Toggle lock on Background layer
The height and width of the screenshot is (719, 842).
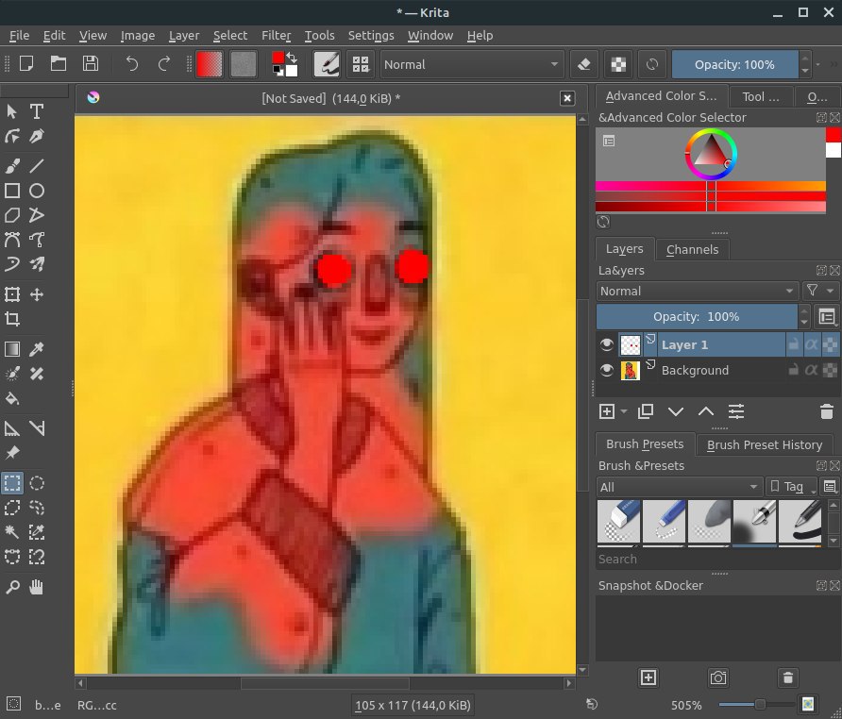pyautogui.click(x=793, y=370)
